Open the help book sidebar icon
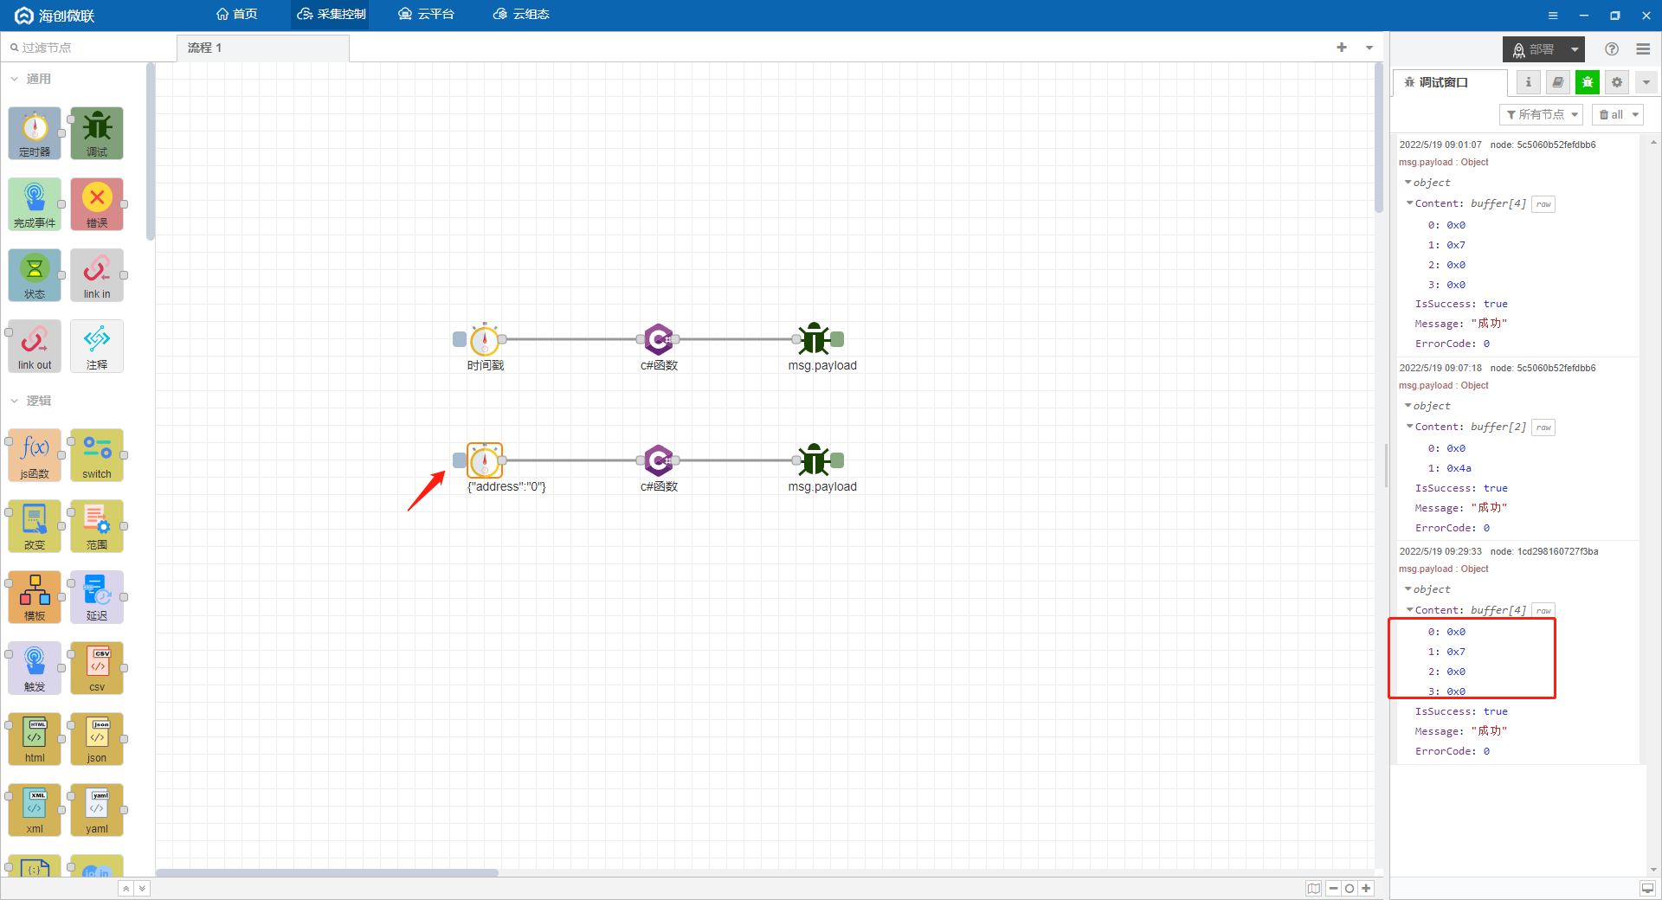 coord(1558,82)
